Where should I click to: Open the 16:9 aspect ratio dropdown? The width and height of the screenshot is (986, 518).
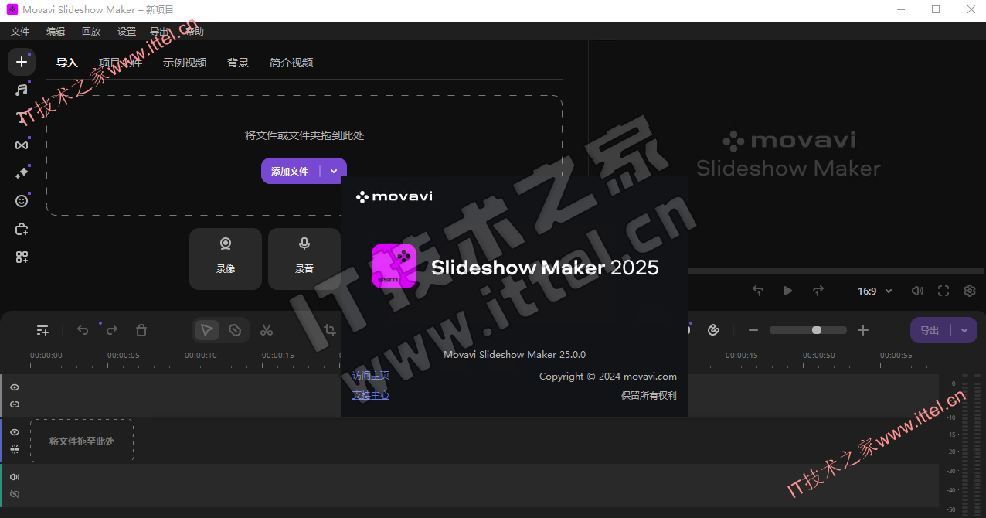point(875,291)
